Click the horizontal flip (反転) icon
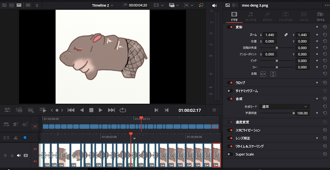 [x=263, y=74]
